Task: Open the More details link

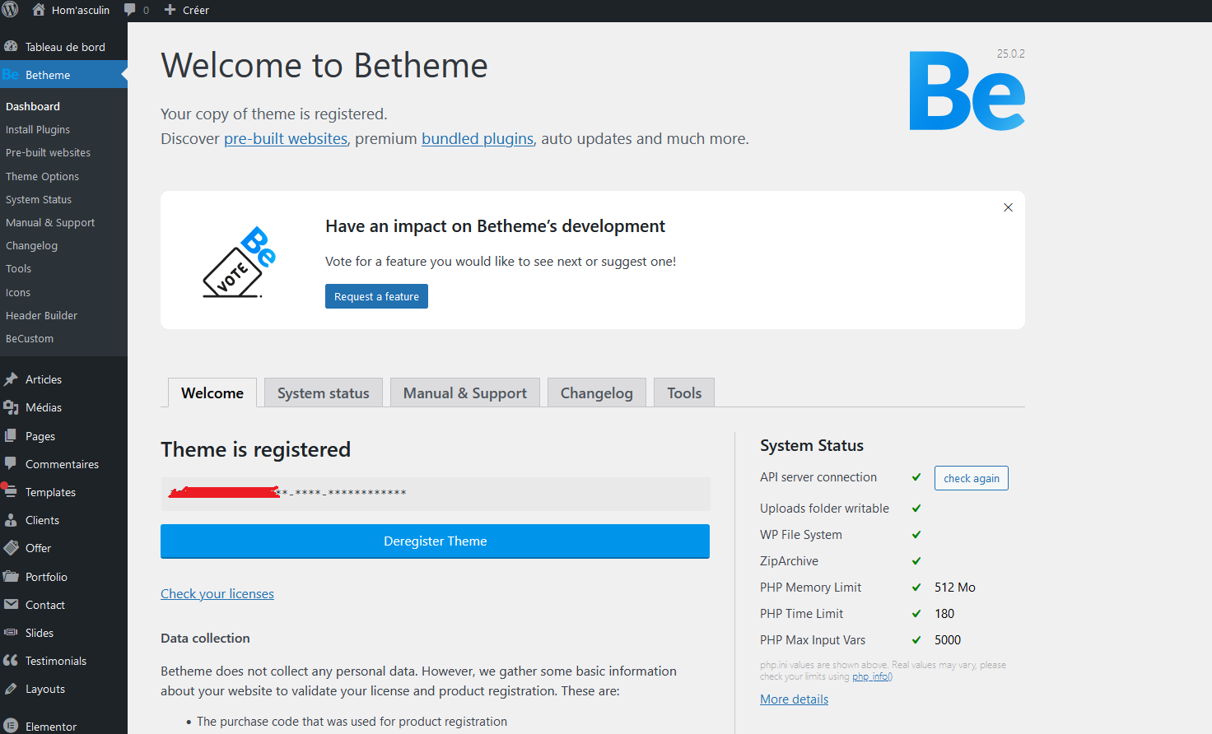Action: point(794,699)
